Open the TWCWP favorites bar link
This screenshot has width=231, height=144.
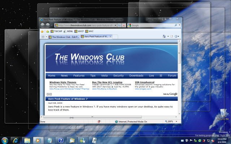click(56, 31)
